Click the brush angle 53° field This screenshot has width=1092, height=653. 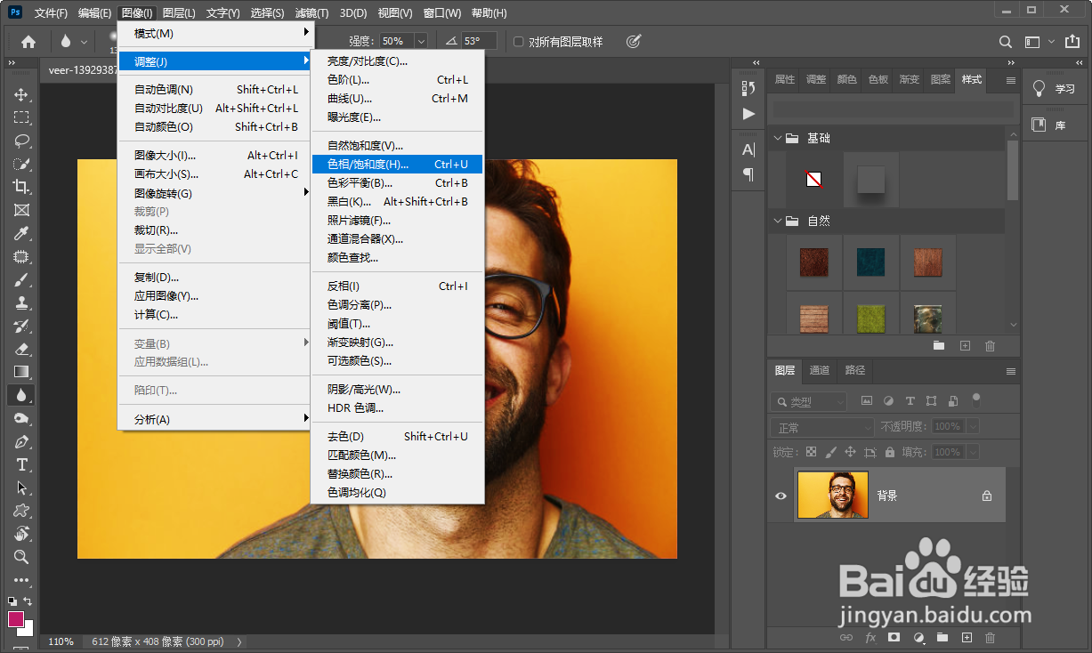(x=479, y=41)
